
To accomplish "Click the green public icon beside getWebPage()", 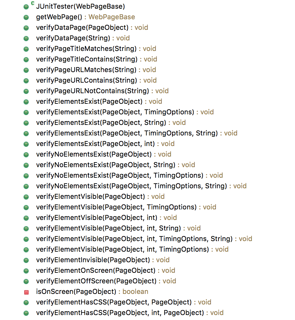I will [x=26, y=17].
